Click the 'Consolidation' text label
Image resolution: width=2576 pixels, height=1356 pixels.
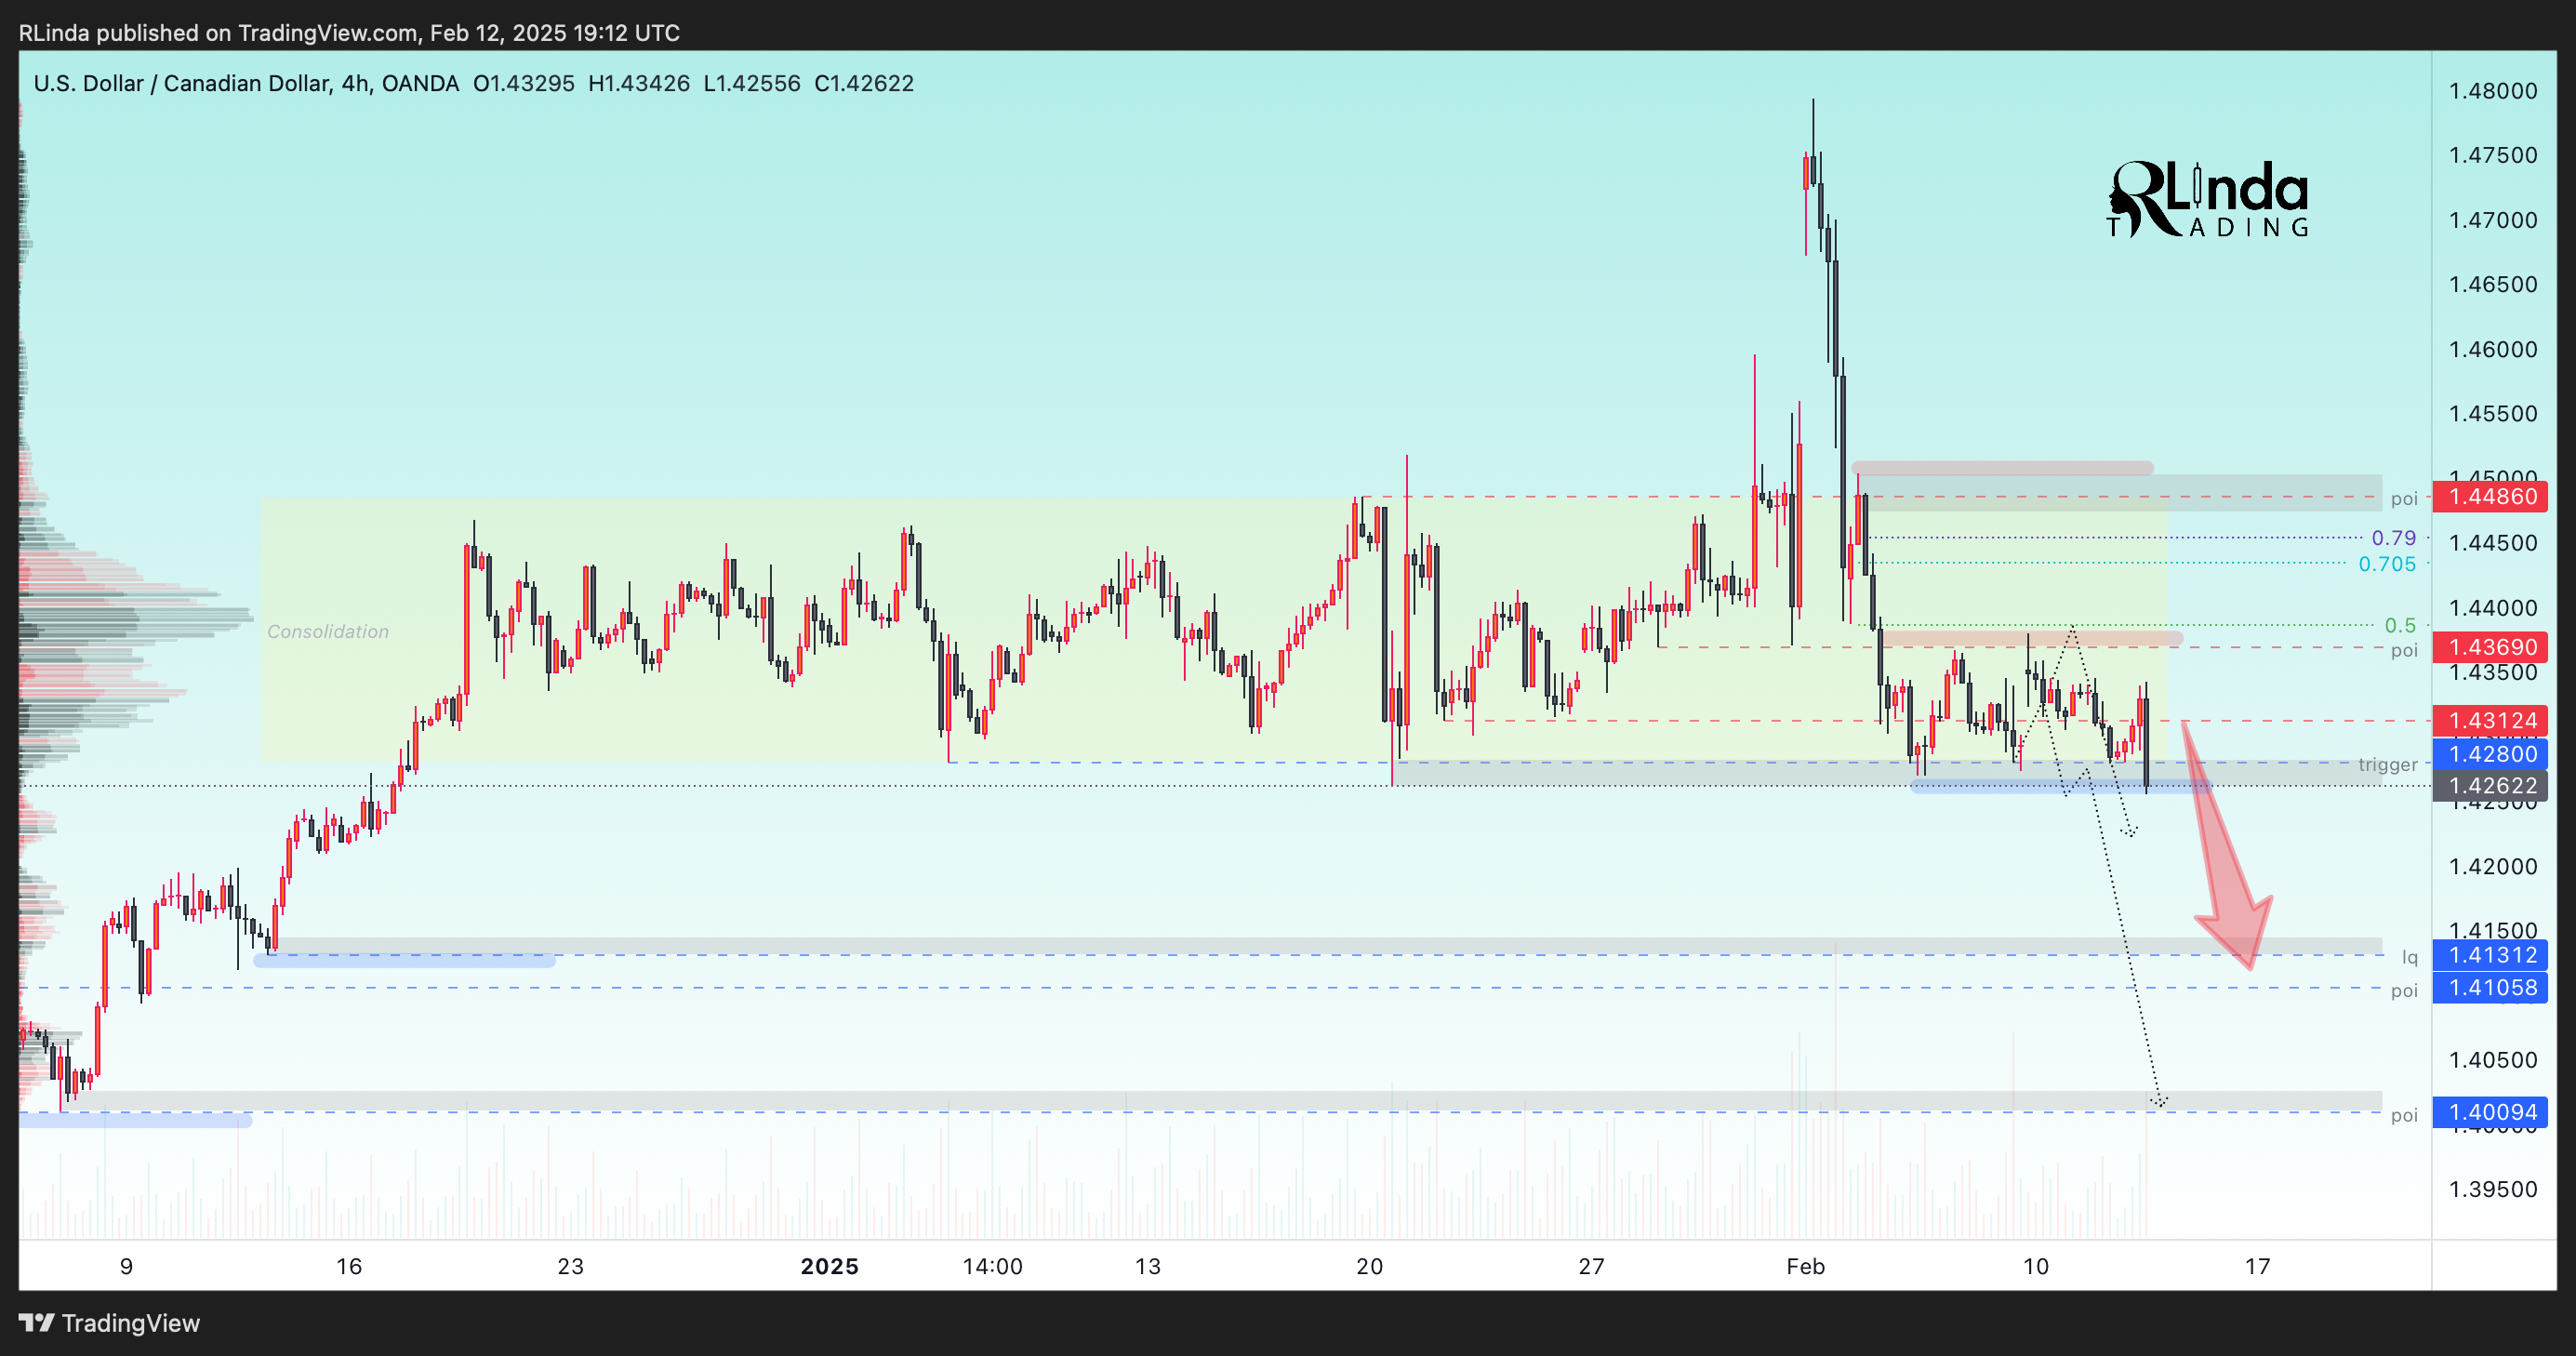click(328, 632)
